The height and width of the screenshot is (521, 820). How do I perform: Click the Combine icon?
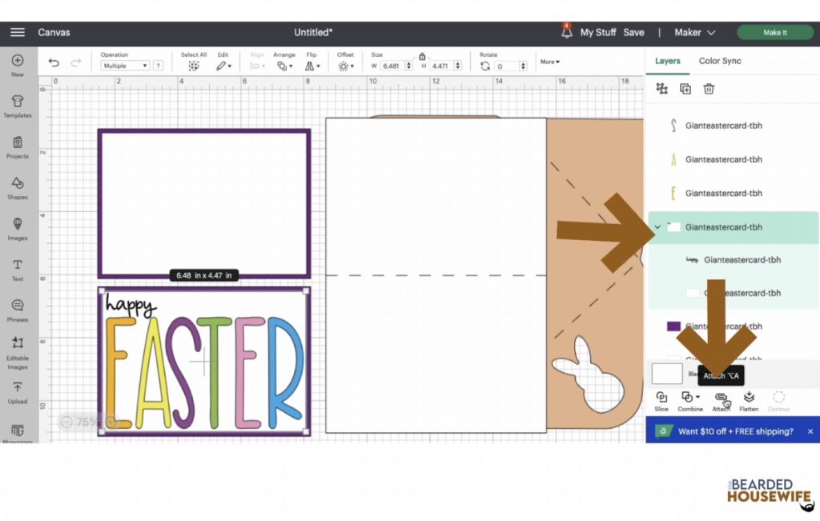tap(689, 400)
